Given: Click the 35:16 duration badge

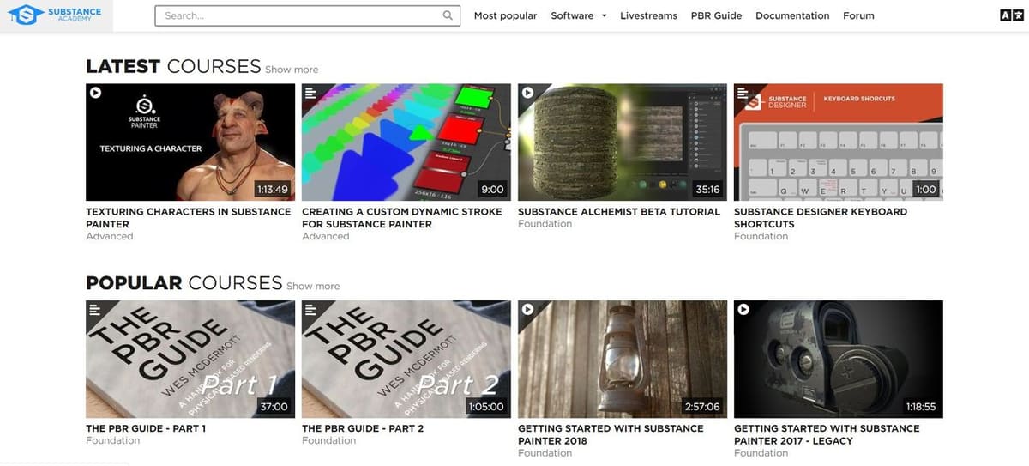Looking at the screenshot, I should (707, 190).
